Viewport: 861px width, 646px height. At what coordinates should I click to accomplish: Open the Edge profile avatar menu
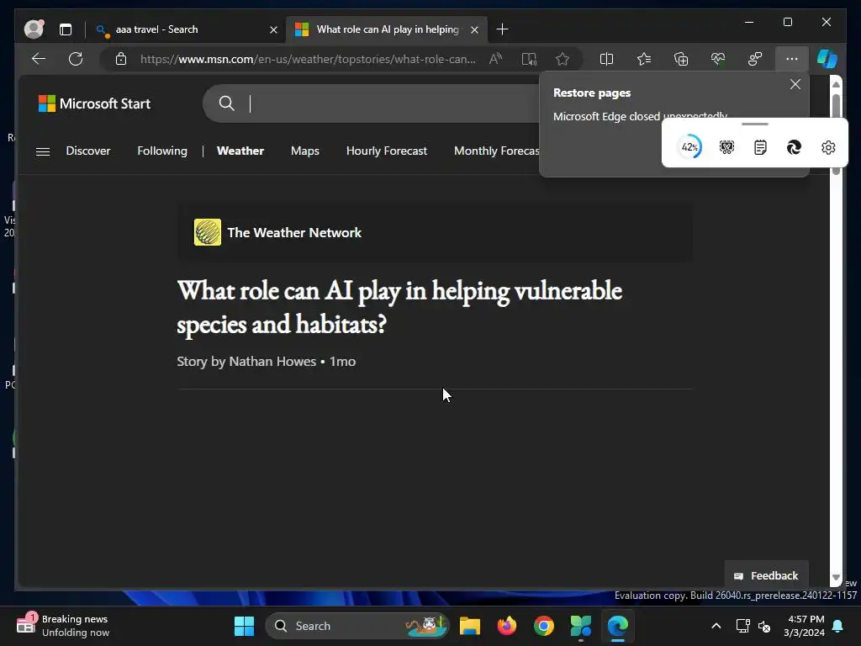(34, 29)
